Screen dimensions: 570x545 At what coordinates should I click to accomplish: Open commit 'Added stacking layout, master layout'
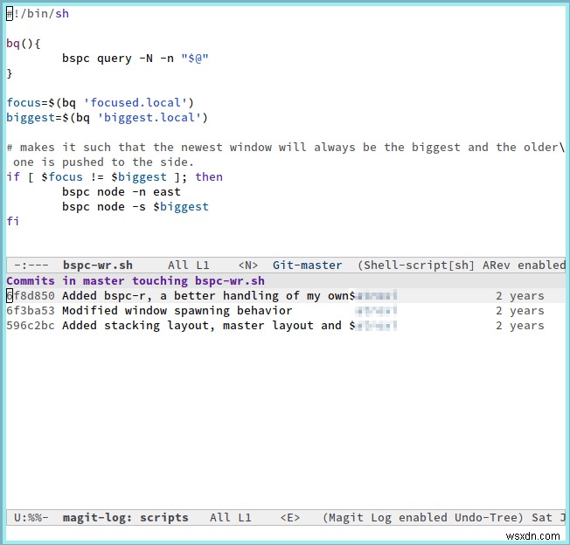pyautogui.click(x=209, y=326)
